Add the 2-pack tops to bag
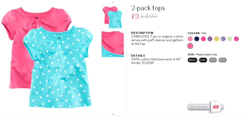Screen dimensions: 244x117 199,107
